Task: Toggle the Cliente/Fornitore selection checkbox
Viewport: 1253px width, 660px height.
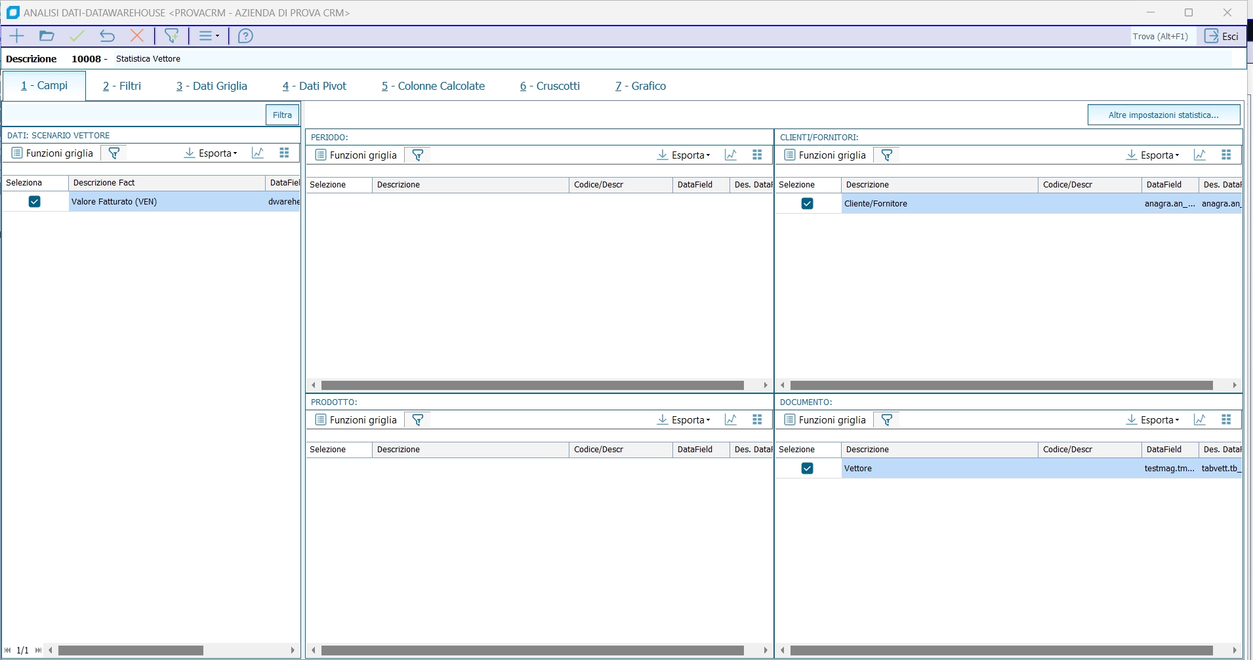Action: [x=808, y=204]
